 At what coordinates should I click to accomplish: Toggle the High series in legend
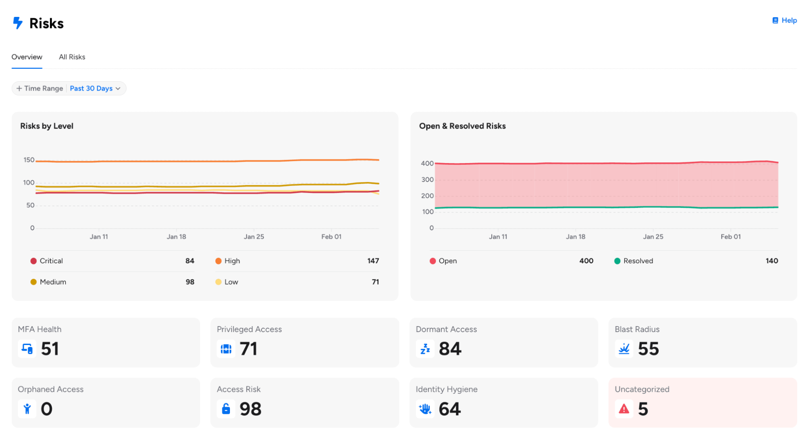(x=232, y=261)
